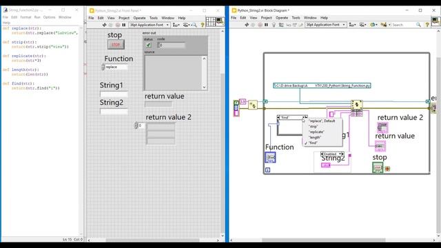Pause execution from Block Diagram toolbar

(x=266, y=25)
